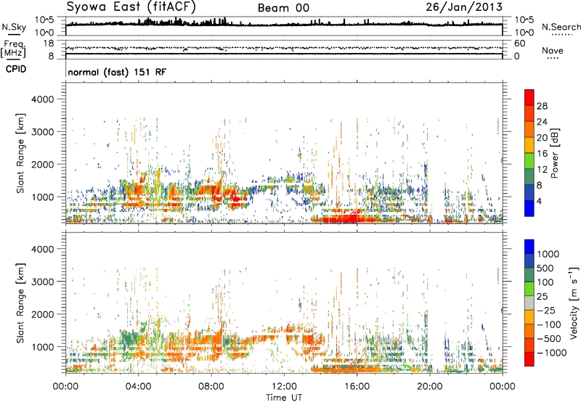Click the '12' Power colorbar tick
Viewport: 581px width, 402px height.
(542, 170)
